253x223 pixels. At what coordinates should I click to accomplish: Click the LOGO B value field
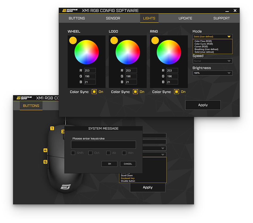point(131,82)
